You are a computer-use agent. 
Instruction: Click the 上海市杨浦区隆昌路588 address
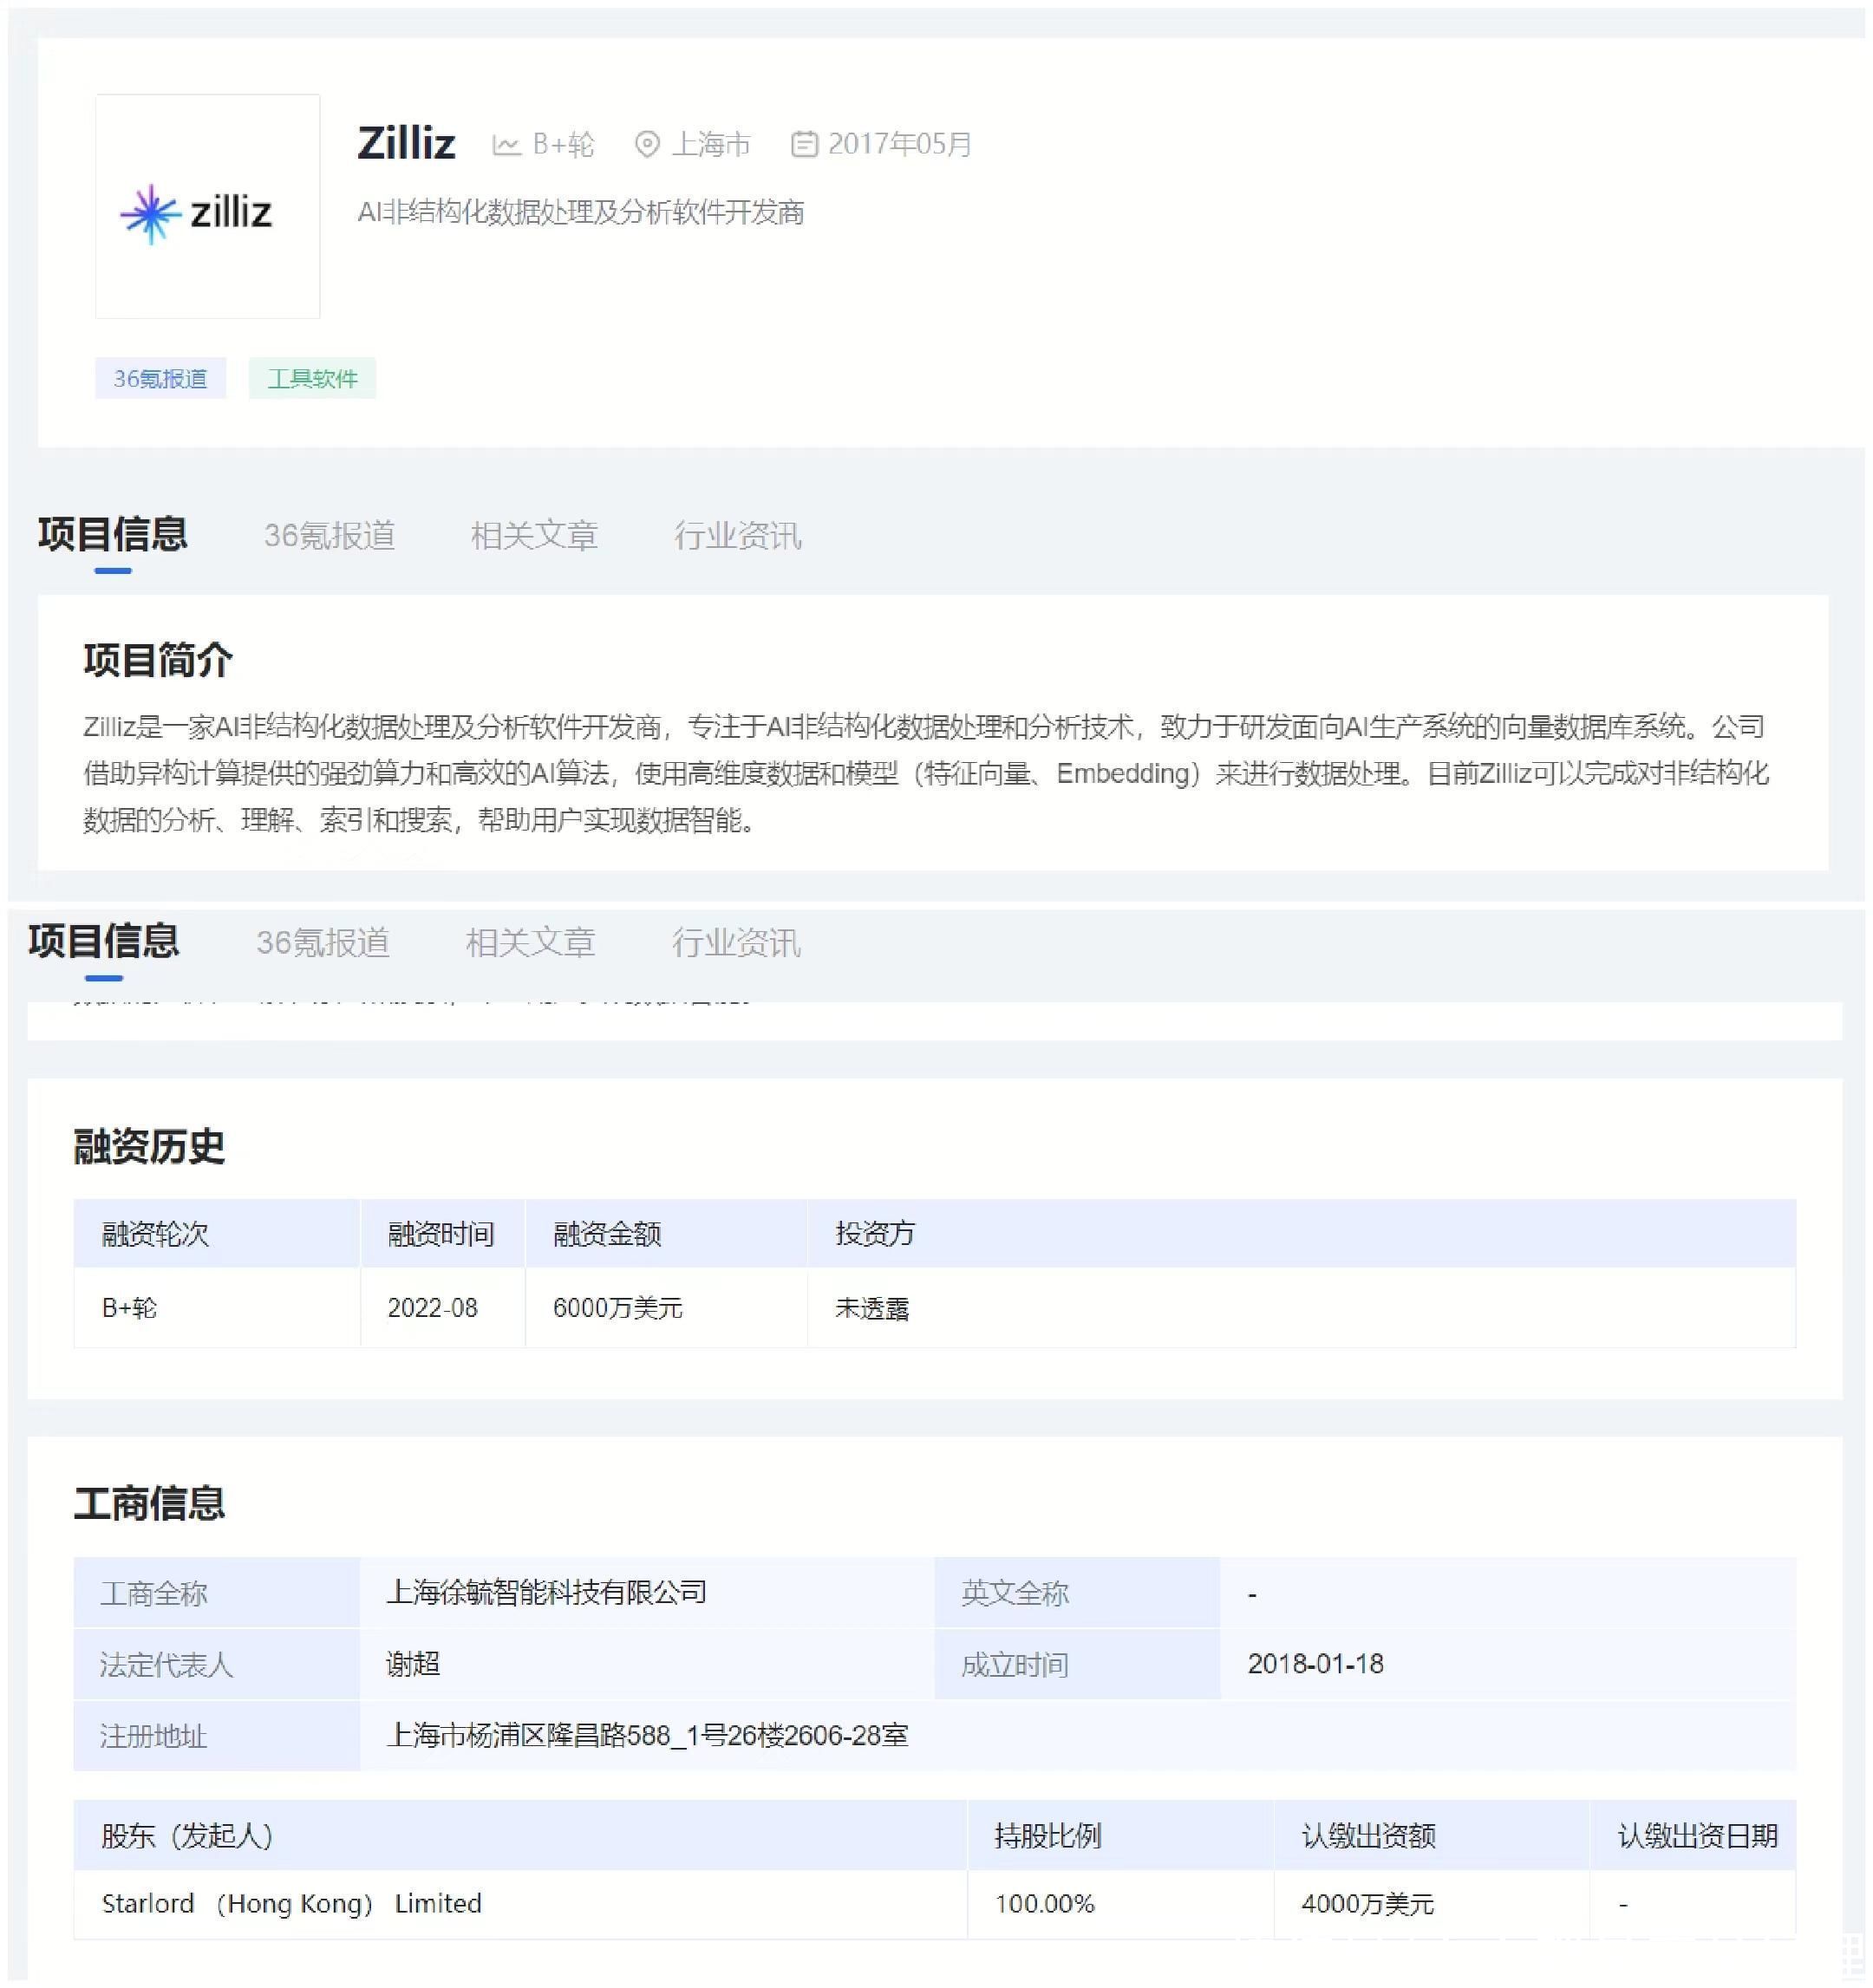click(648, 1735)
